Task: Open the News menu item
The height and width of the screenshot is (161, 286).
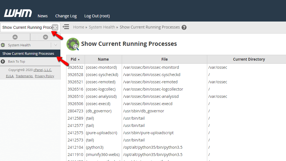Action: tap(42, 16)
